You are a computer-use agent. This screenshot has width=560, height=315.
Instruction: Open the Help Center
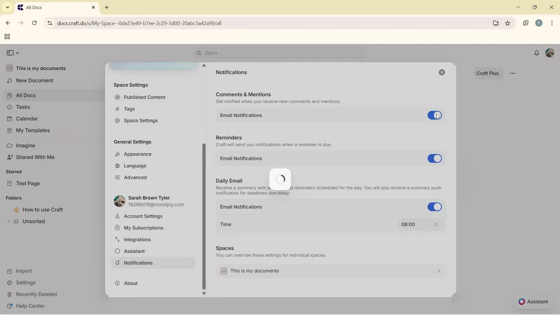[30, 306]
